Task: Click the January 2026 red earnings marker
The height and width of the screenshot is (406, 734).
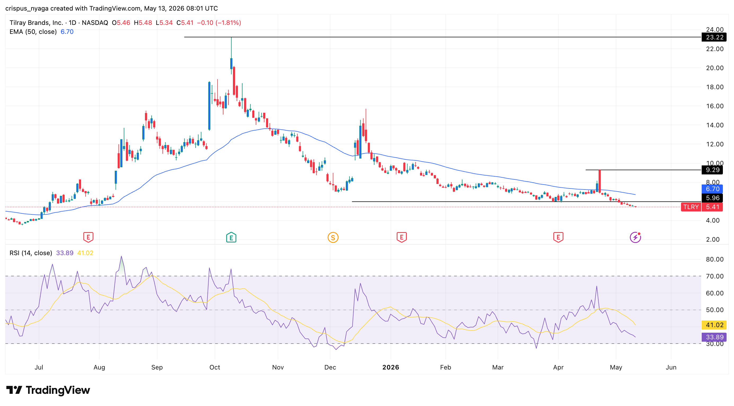Action: pyautogui.click(x=401, y=237)
